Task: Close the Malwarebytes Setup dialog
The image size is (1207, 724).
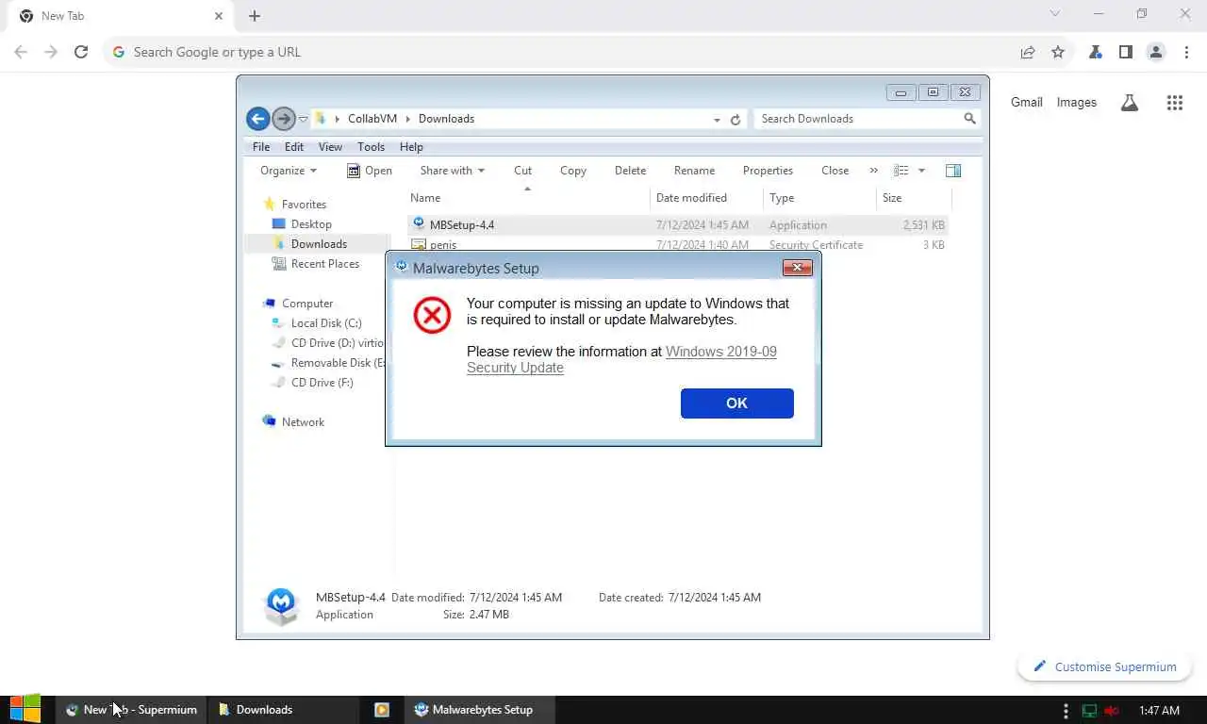Action: tap(797, 268)
